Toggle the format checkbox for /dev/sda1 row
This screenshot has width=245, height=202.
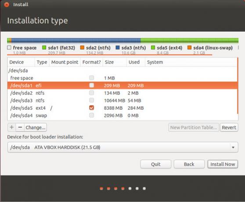92,85
